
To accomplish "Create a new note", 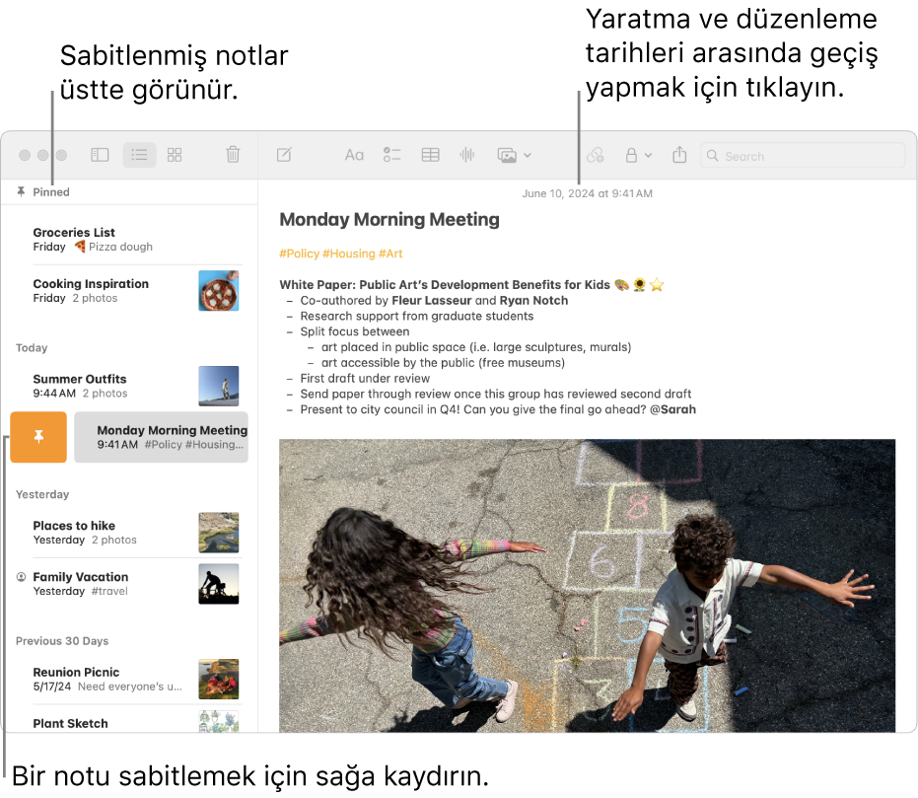I will 284,155.
